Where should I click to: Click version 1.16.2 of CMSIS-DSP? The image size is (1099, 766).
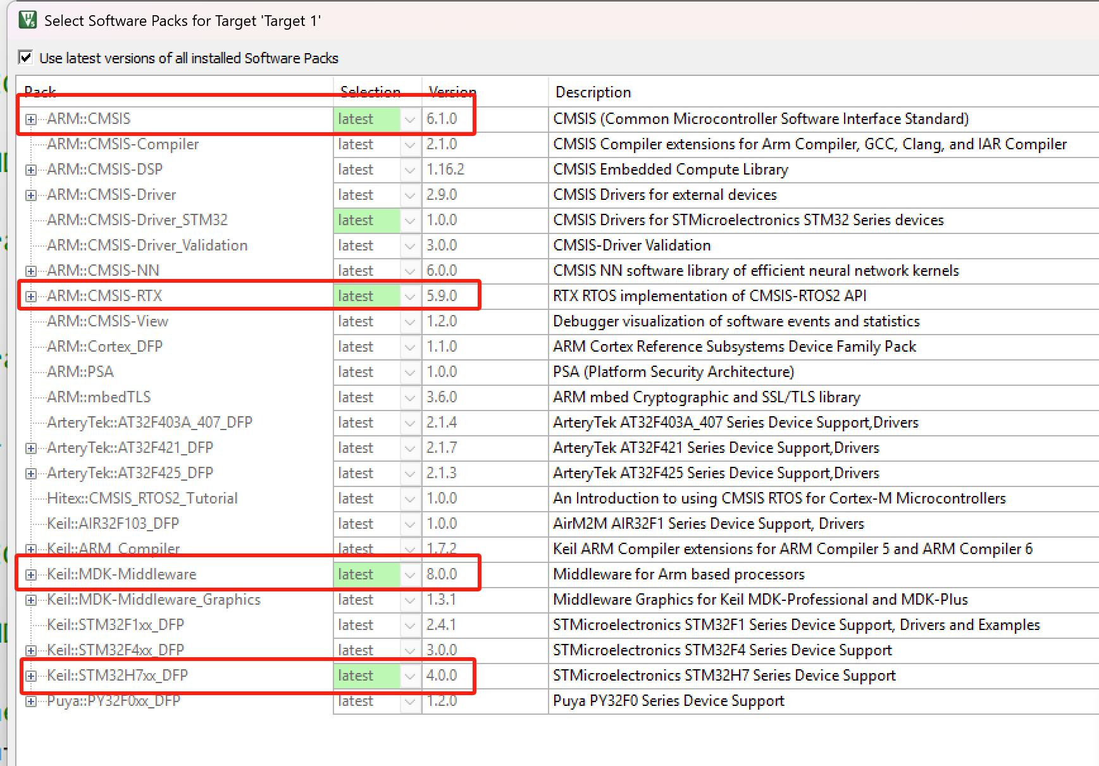445,170
